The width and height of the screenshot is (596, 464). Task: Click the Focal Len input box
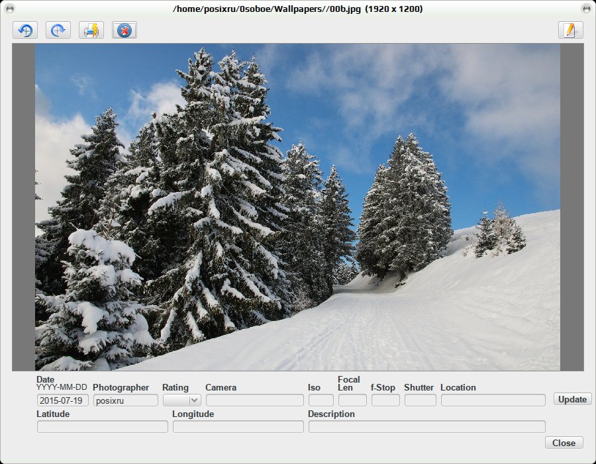[x=353, y=400]
